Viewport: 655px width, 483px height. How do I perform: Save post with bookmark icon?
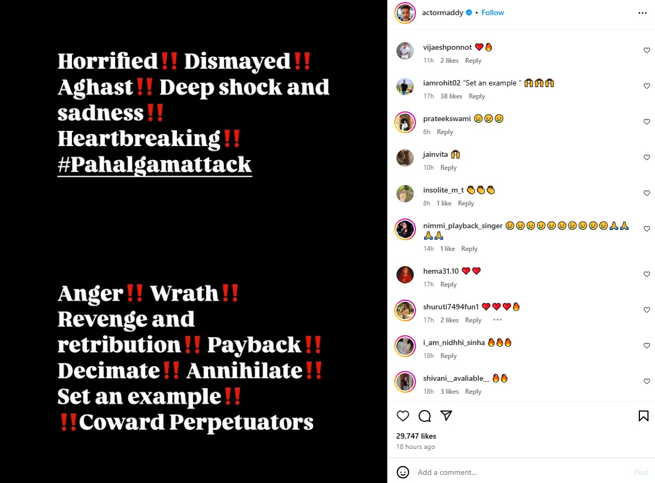[x=644, y=415]
